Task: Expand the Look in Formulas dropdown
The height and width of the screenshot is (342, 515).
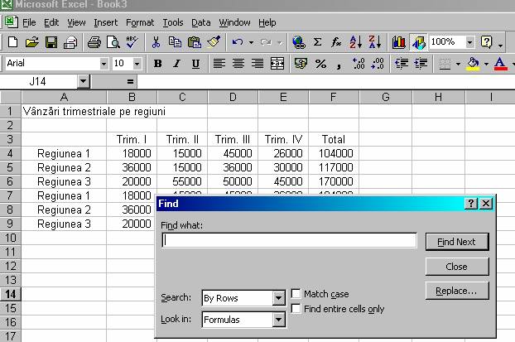Action: [x=278, y=318]
